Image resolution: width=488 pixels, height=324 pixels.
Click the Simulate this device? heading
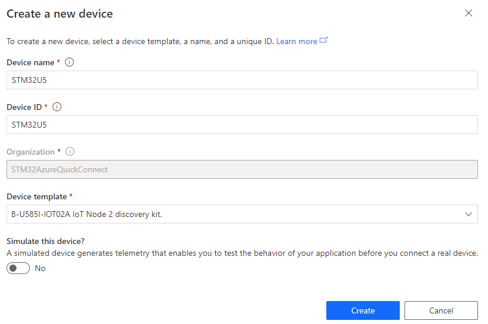(x=45, y=241)
